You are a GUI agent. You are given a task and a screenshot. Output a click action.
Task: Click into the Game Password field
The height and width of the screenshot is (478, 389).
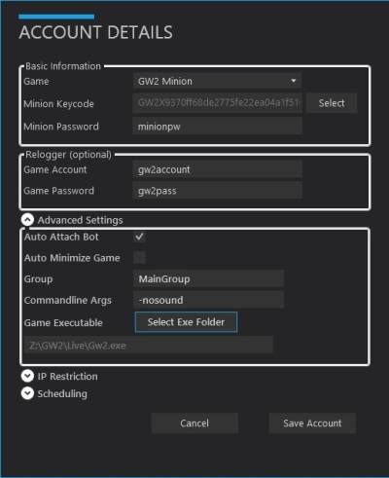pos(217,190)
